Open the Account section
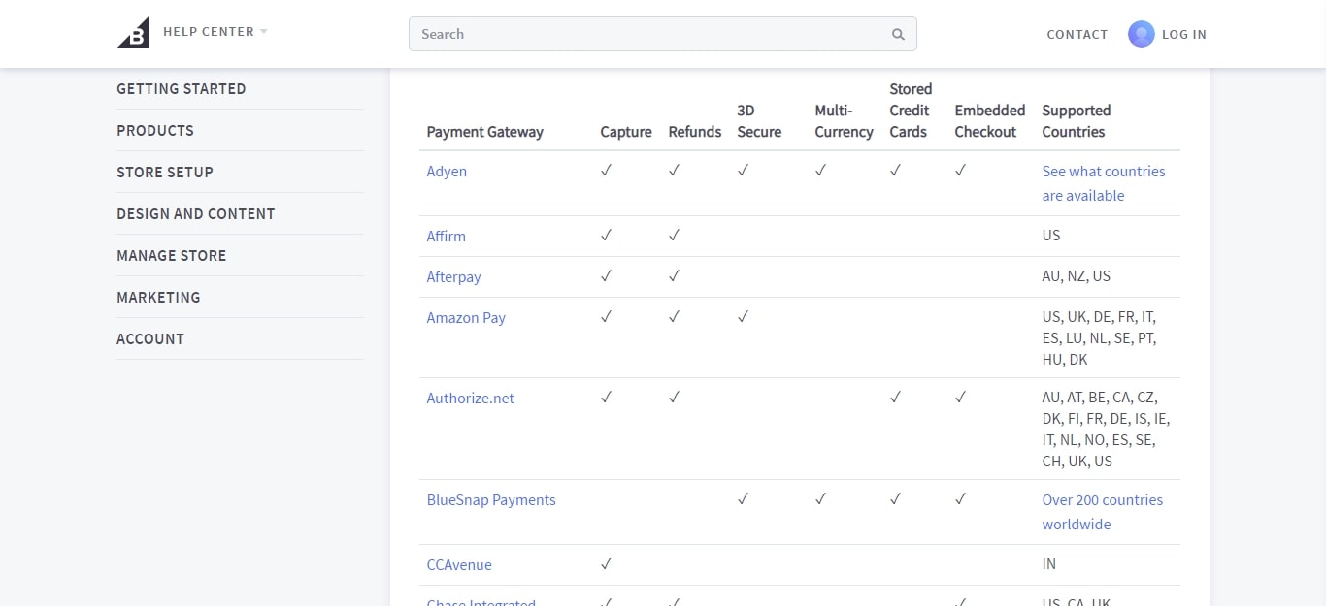1326x606 pixels. click(x=150, y=339)
